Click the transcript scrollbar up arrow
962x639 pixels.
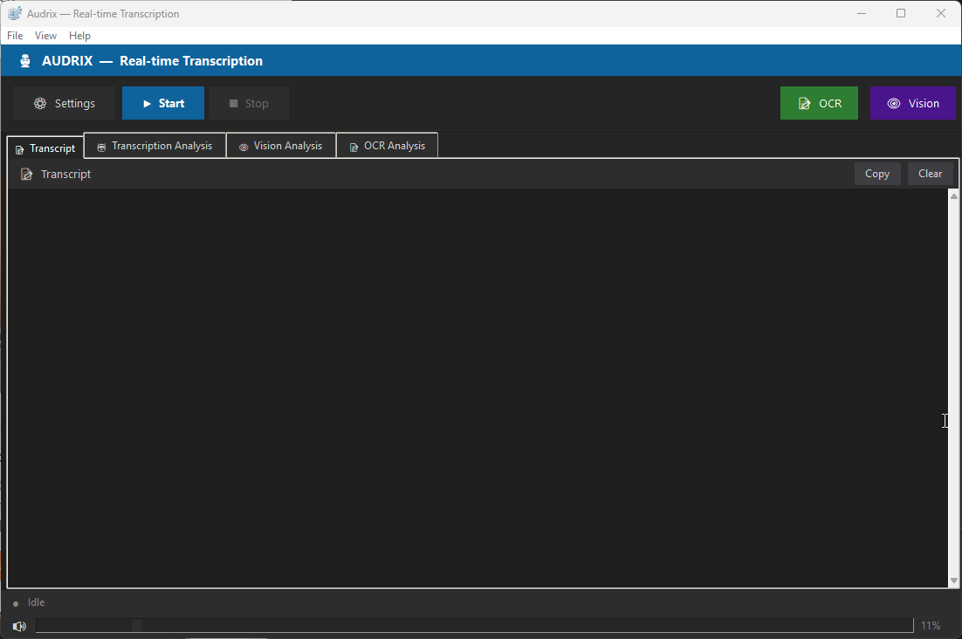click(x=954, y=196)
